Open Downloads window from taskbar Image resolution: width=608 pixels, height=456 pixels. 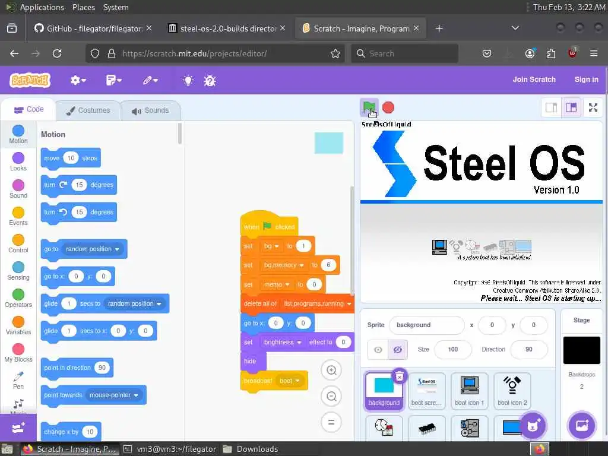251,449
